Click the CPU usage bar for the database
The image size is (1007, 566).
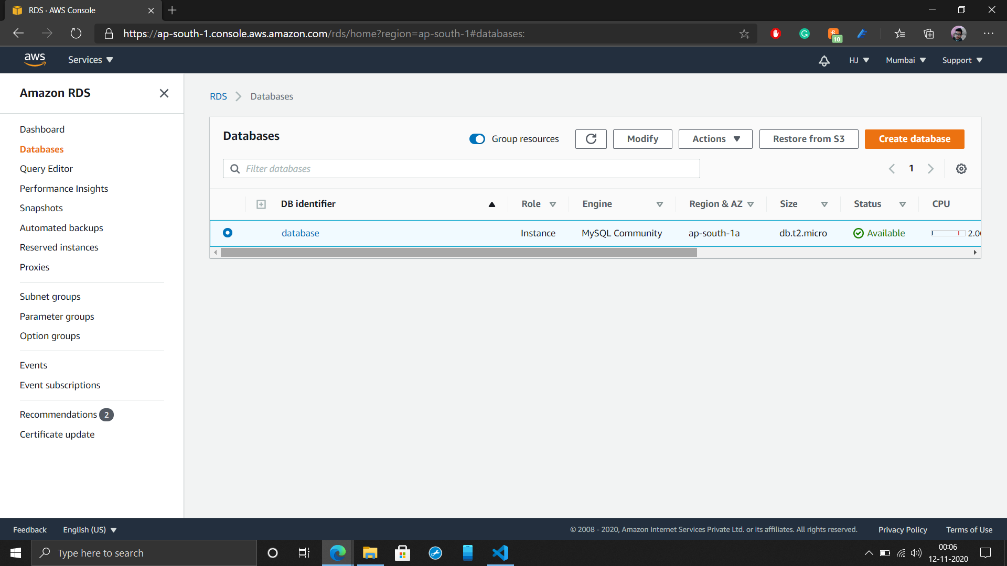coord(947,233)
